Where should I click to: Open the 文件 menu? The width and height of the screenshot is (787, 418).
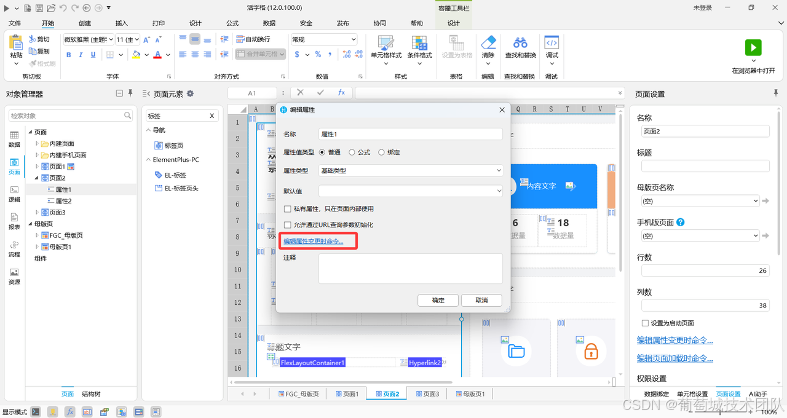point(15,23)
